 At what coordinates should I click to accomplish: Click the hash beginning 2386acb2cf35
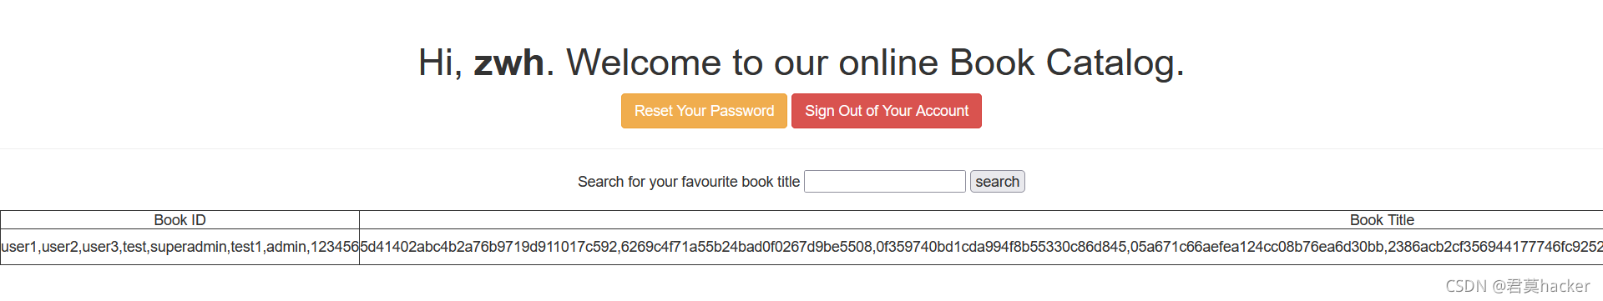click(x=1495, y=247)
